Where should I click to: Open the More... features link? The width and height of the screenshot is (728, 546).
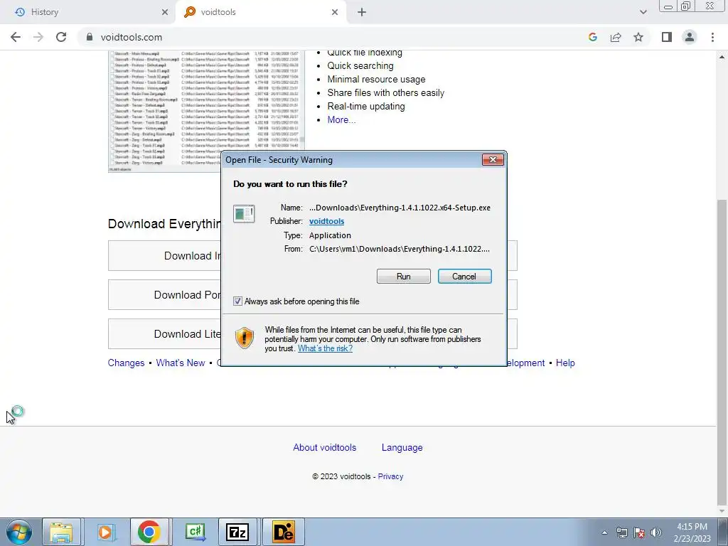pos(341,119)
